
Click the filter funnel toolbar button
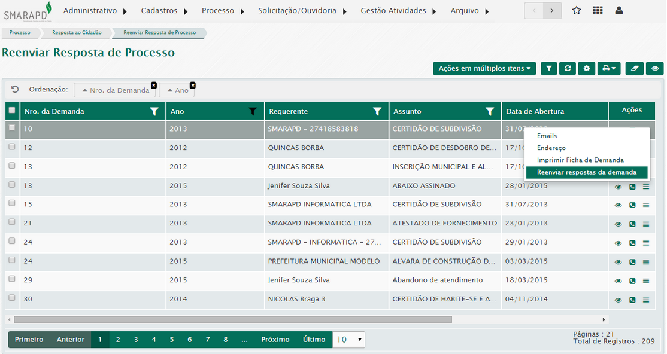(549, 69)
